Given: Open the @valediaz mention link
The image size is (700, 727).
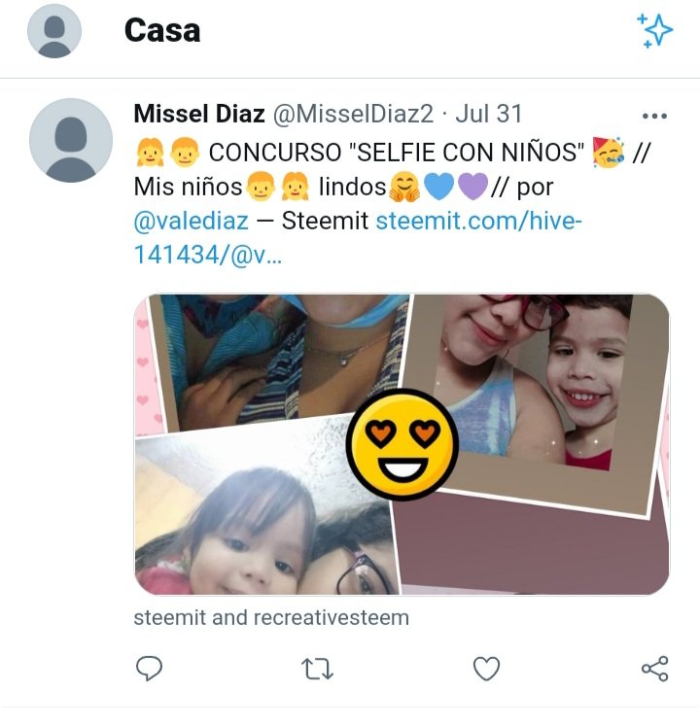Looking at the screenshot, I should [x=192, y=221].
